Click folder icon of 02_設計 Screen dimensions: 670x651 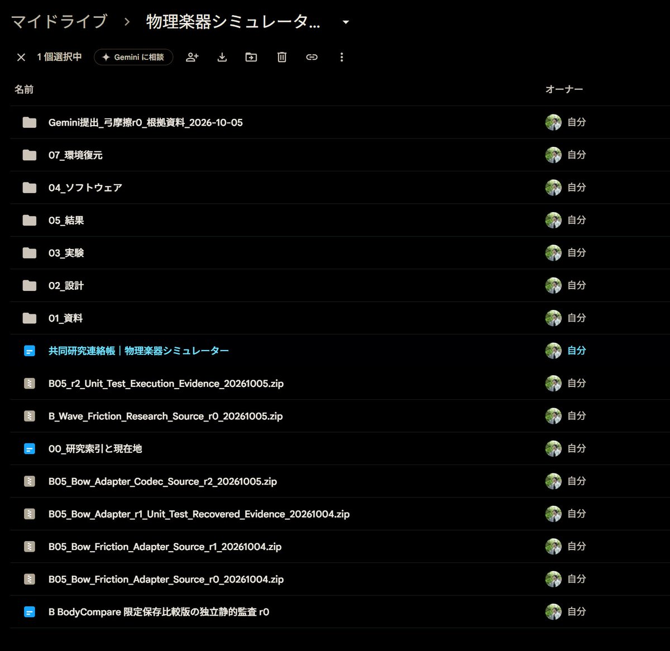tap(30, 286)
